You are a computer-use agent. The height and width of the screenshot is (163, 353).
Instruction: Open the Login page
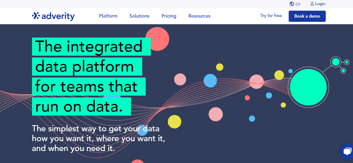(318, 3)
